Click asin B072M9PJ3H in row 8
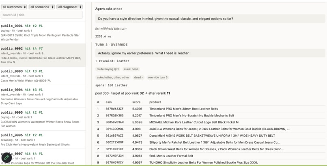The image size is (327, 166). coord(114,156)
